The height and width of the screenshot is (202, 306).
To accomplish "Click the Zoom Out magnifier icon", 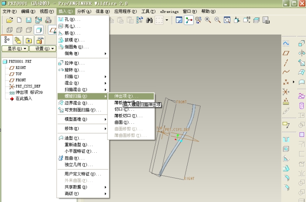I will [217, 20].
